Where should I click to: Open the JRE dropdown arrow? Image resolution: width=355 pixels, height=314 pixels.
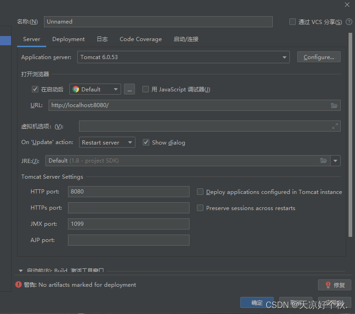coord(335,161)
